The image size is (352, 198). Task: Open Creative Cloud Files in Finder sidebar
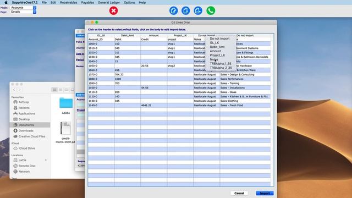[31, 136]
